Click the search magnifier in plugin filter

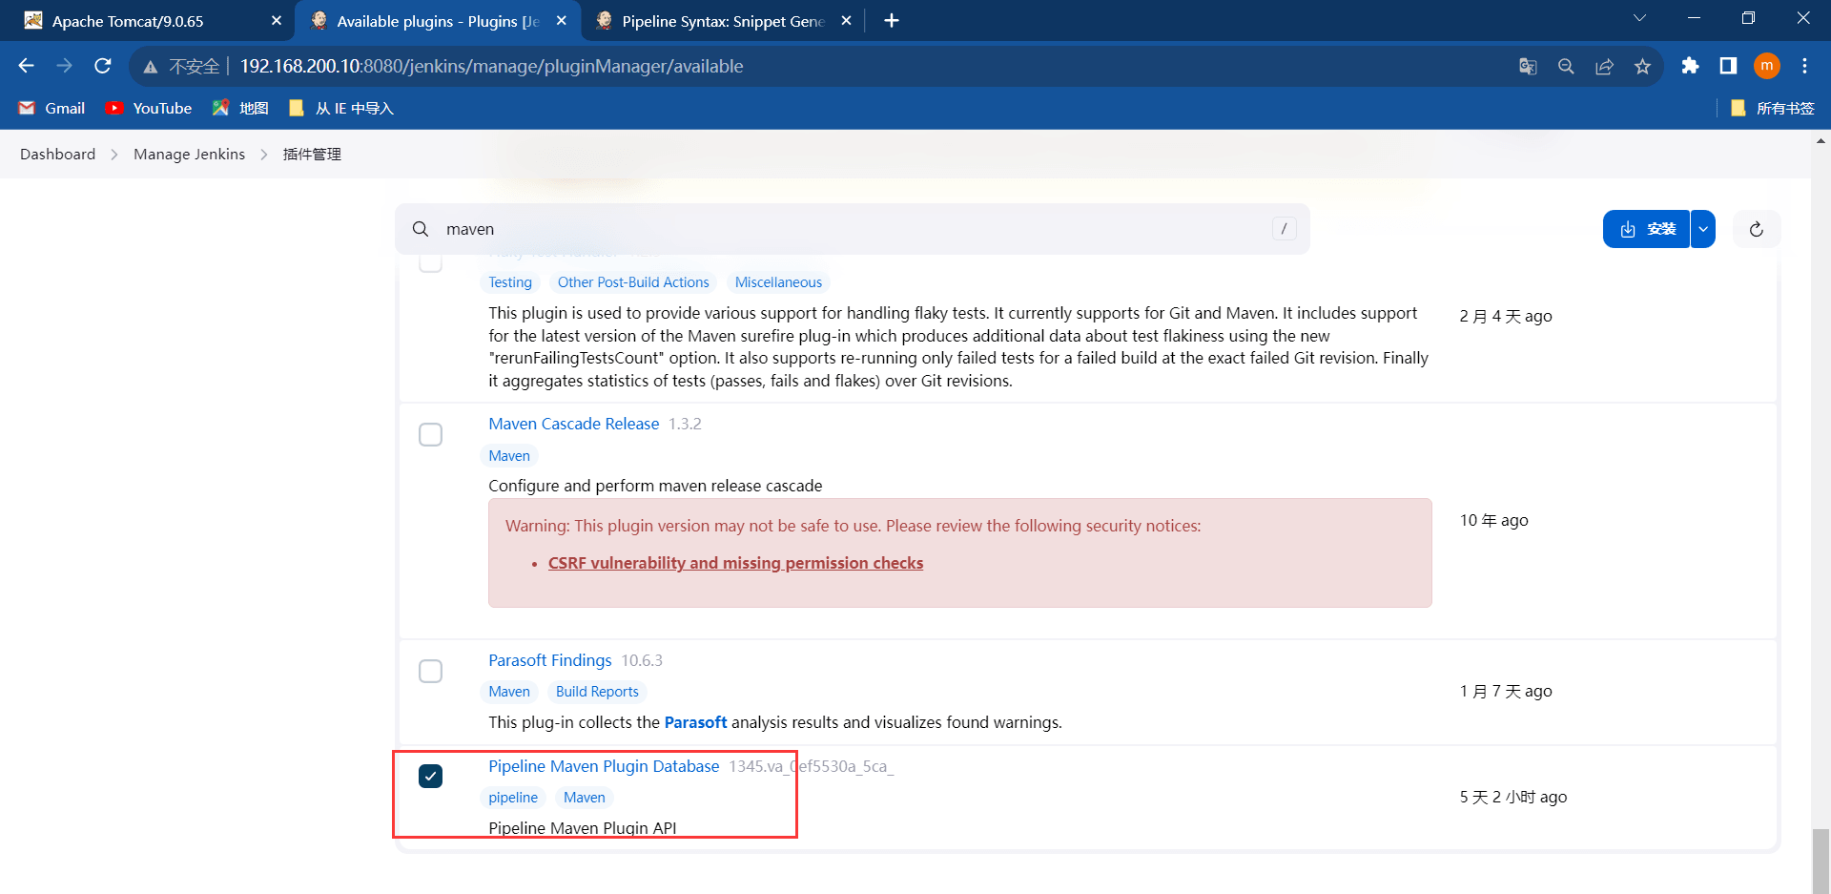421,229
